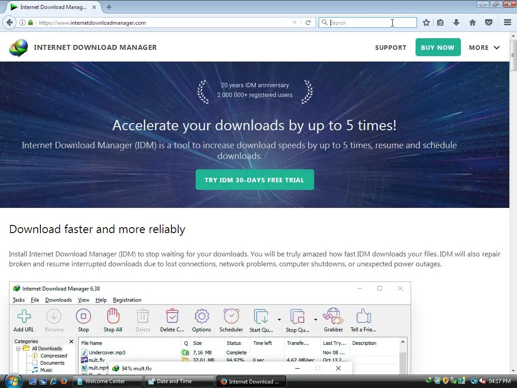Save the page to Pocket
Viewport: 517px width, 388px height.
click(x=489, y=23)
